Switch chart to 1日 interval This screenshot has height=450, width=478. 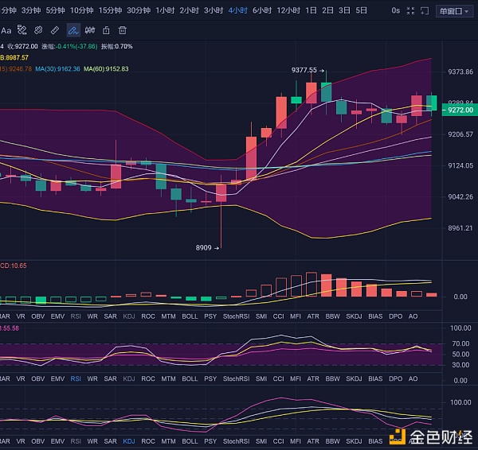(311, 10)
